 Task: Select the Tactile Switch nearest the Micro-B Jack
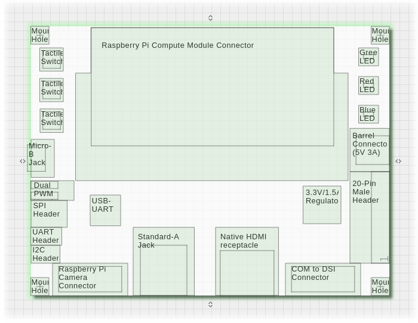[51, 121]
